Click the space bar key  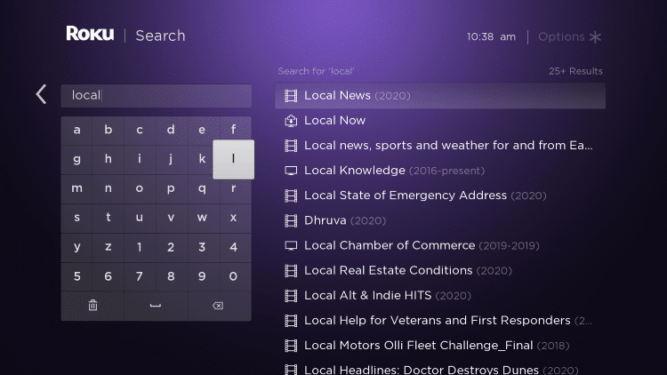[156, 306]
